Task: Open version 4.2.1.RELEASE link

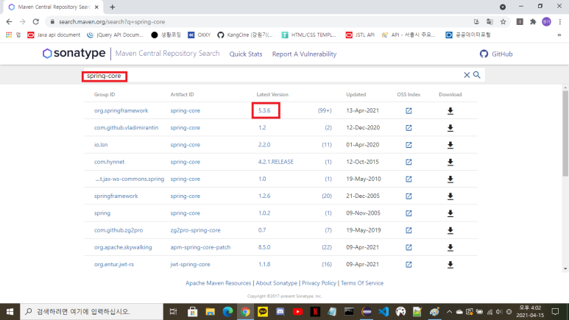Action: coord(276,162)
